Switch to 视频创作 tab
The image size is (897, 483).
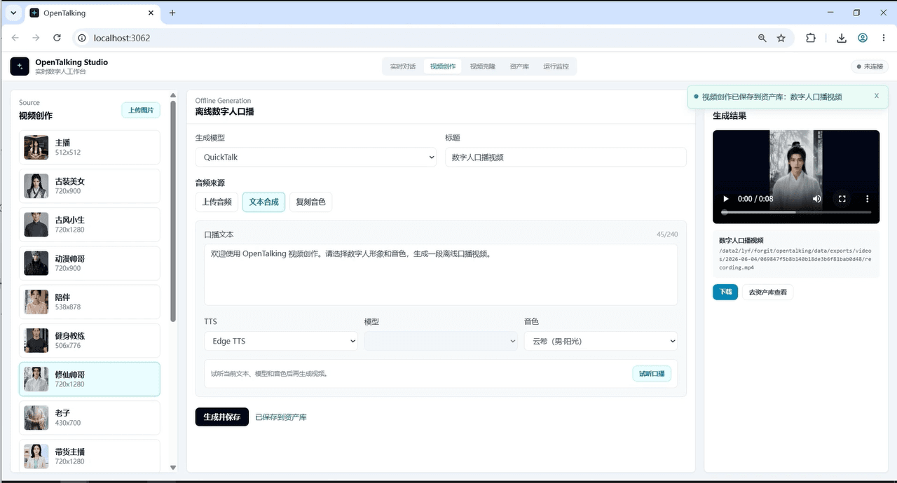point(443,66)
